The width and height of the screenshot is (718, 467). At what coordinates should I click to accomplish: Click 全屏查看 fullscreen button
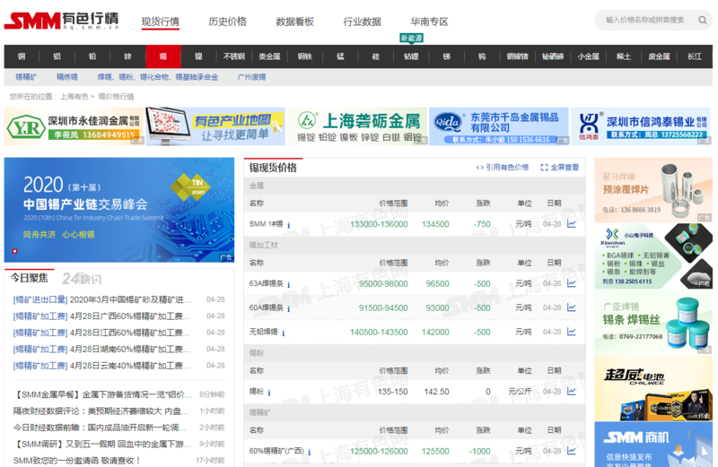pos(559,168)
